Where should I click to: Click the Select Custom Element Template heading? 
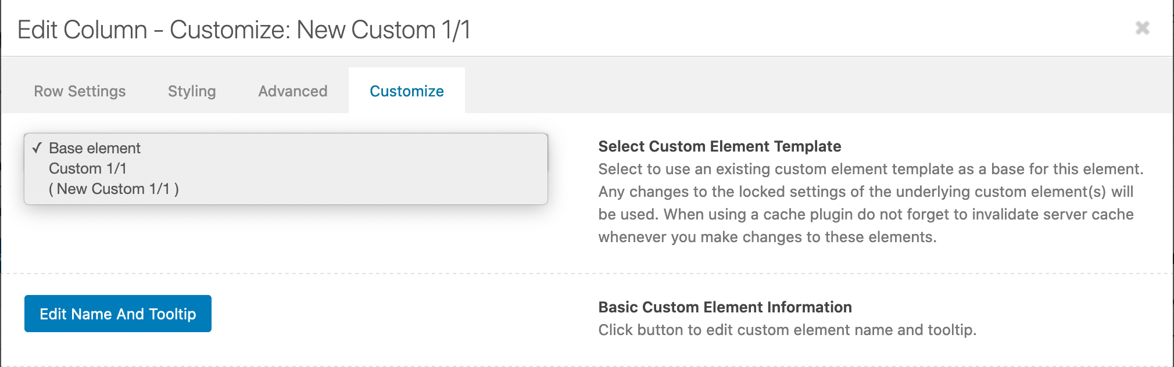pyautogui.click(x=720, y=146)
